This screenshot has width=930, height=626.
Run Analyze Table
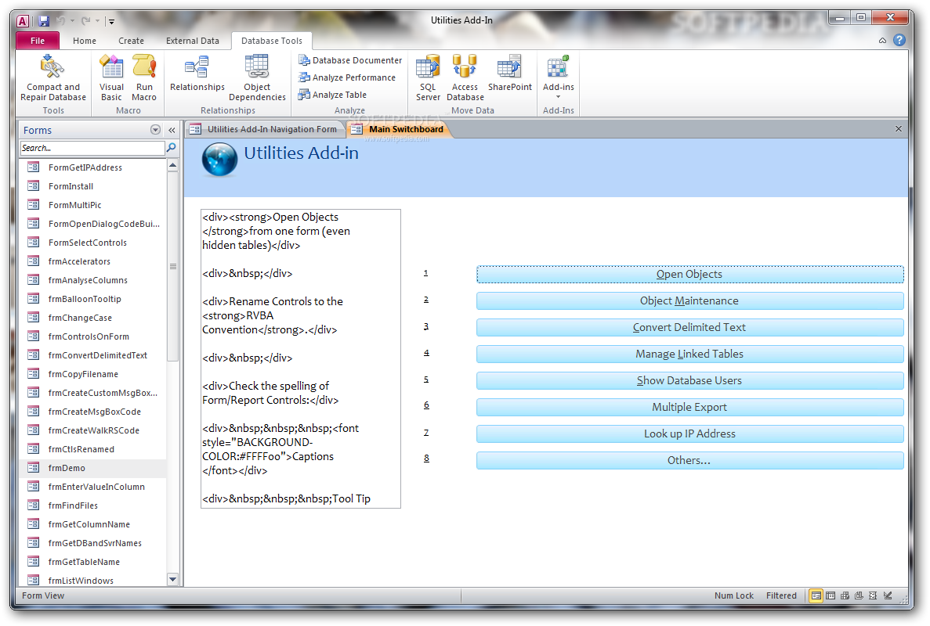click(x=332, y=95)
